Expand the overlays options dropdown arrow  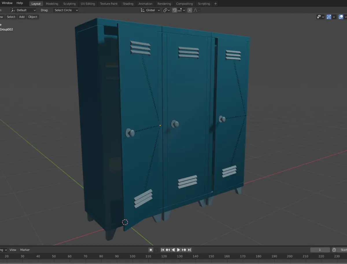(346, 17)
